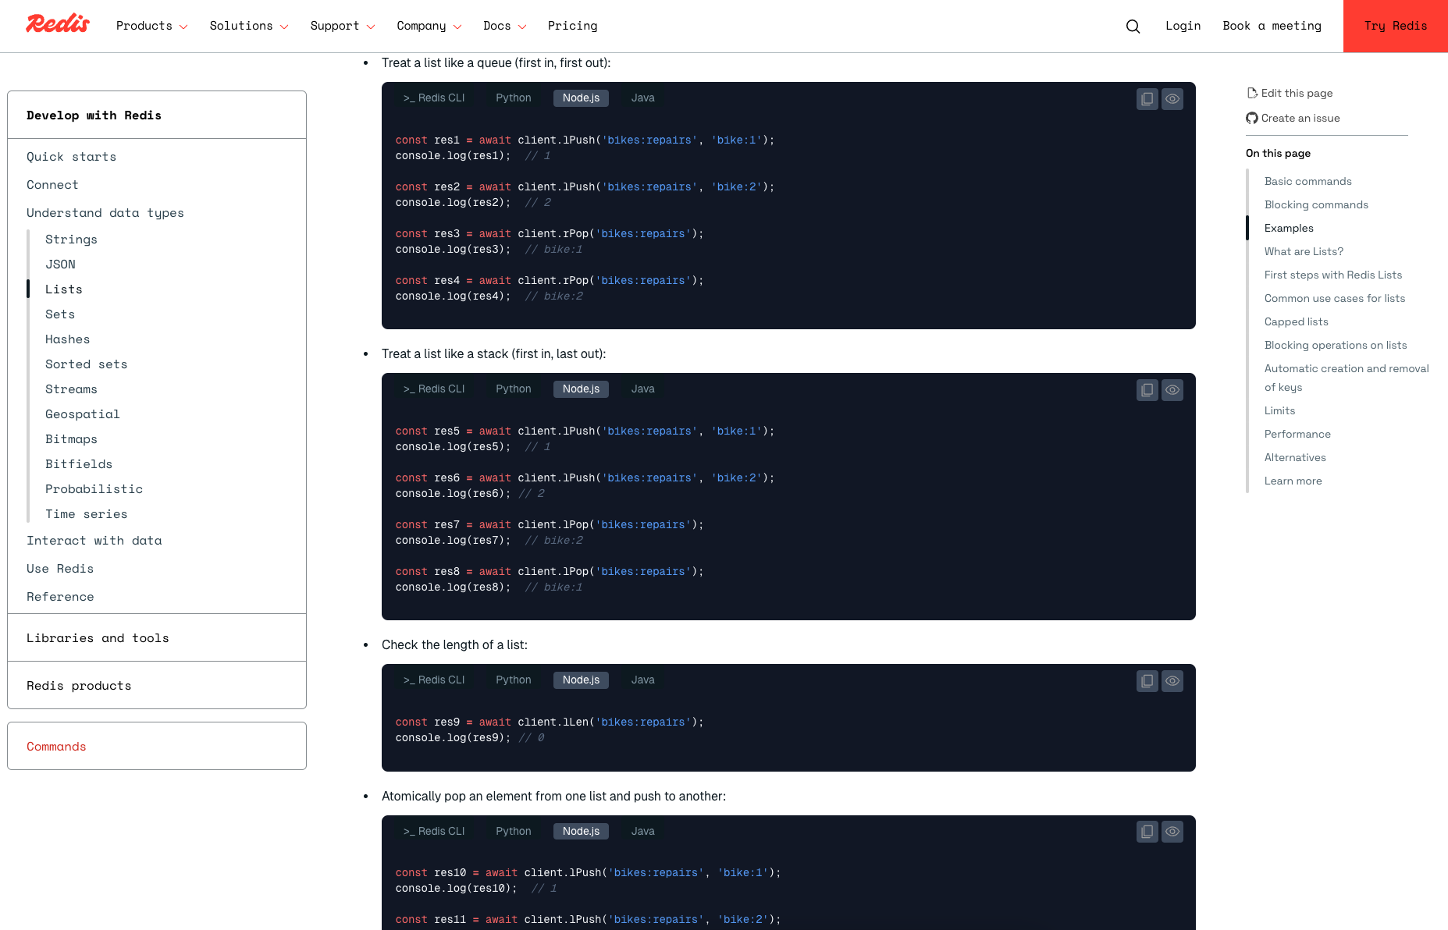Toggle visibility eye on queue code block
The height and width of the screenshot is (930, 1448).
[x=1172, y=99]
